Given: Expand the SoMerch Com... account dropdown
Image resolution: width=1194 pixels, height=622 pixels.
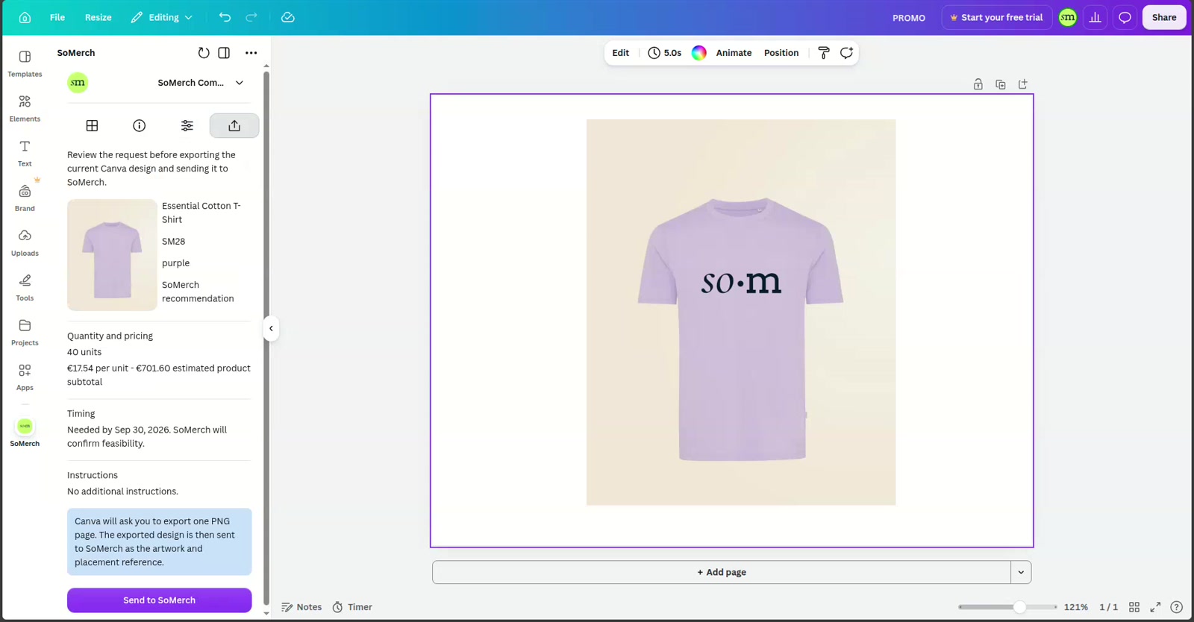Looking at the screenshot, I should (200, 83).
